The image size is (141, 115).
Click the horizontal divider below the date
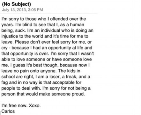pyautogui.click(x=48, y=13)
